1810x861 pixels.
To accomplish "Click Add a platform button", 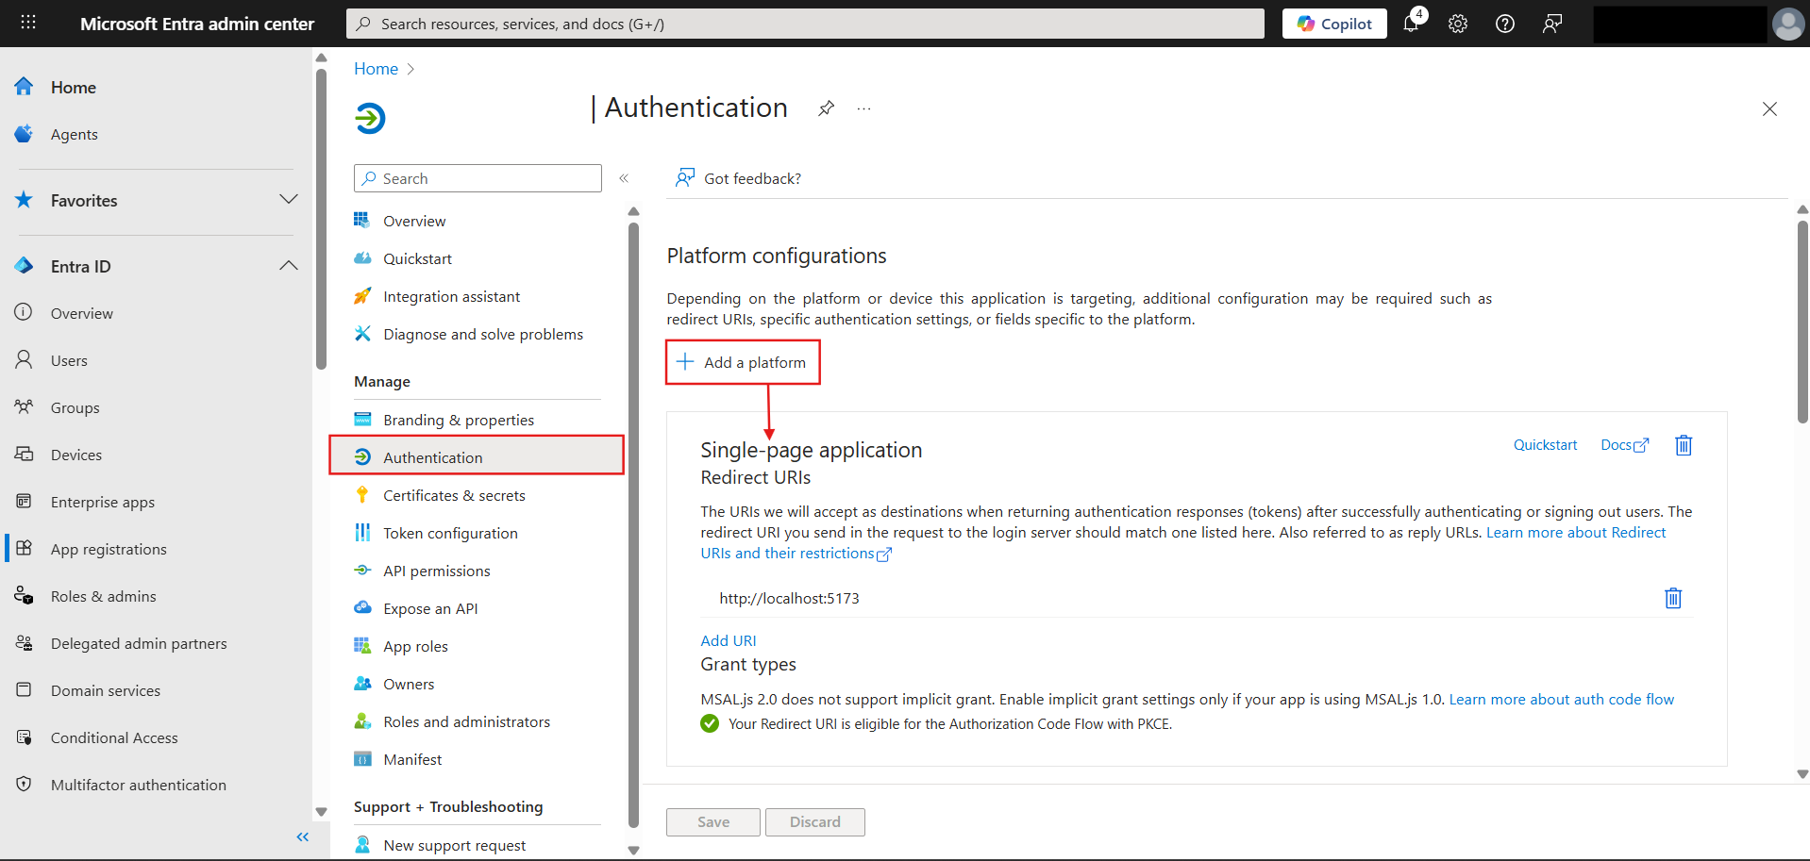I will (743, 362).
